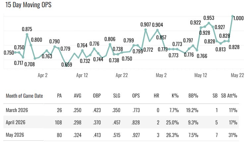Click the May 2 axis label

tap(161, 75)
